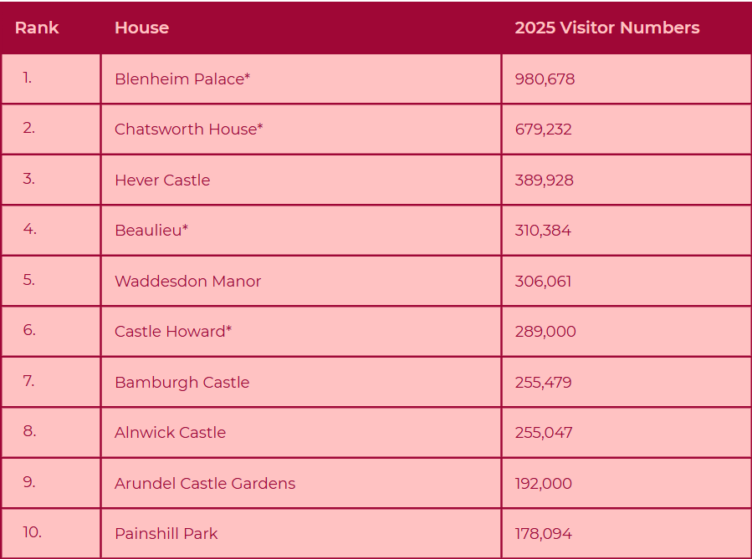Screen dimensions: 752x559
Task: Select the Painshill Park entry
Action: click(166, 534)
